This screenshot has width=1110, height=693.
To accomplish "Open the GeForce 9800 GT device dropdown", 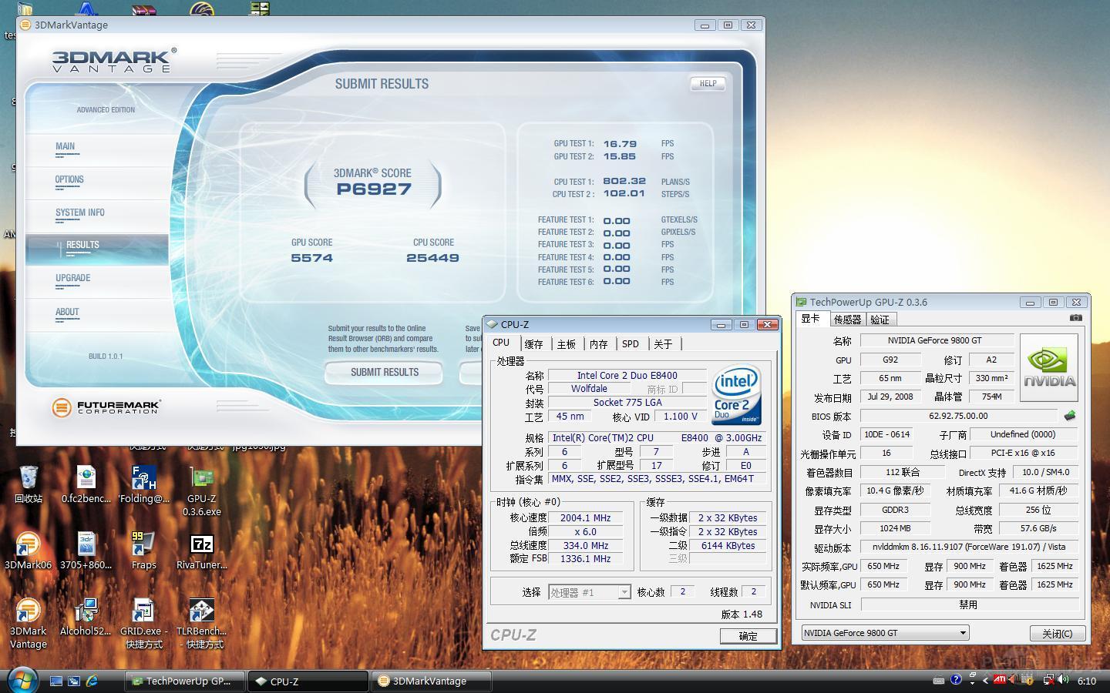I will click(884, 633).
